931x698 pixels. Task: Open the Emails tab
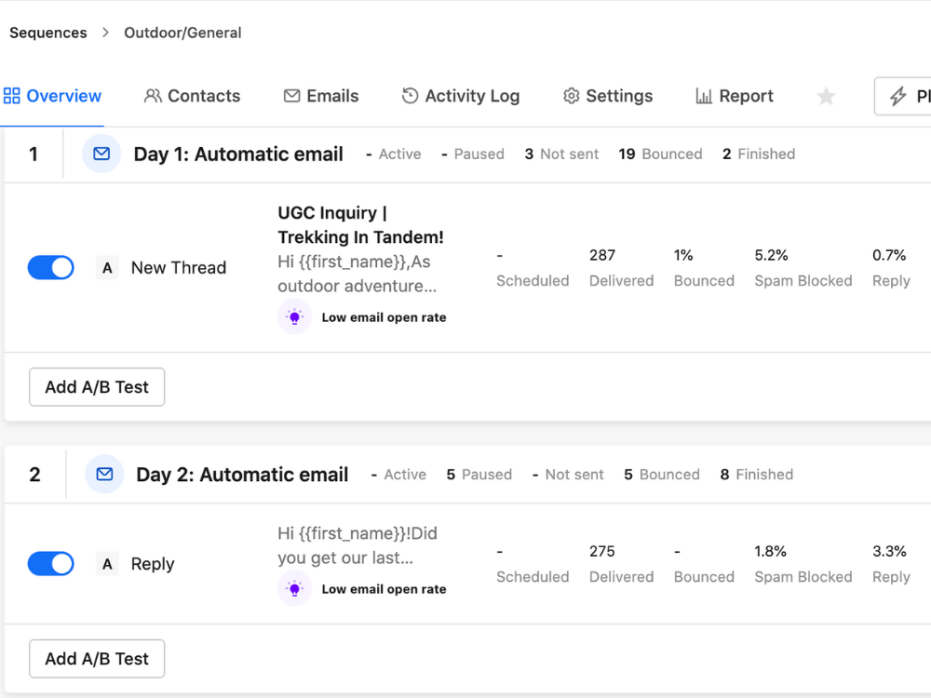point(321,97)
